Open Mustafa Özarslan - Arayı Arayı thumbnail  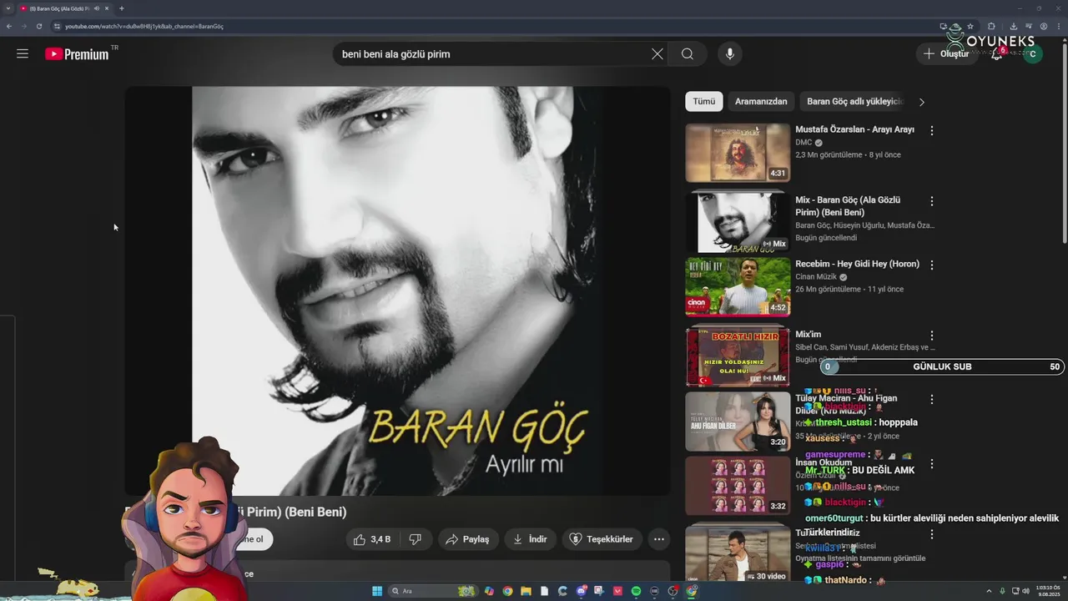738,153
